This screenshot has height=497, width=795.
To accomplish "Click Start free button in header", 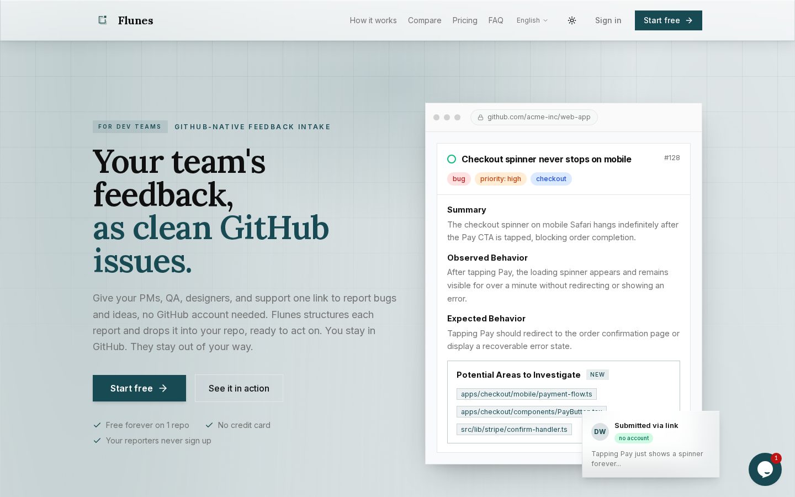I will pos(669,20).
